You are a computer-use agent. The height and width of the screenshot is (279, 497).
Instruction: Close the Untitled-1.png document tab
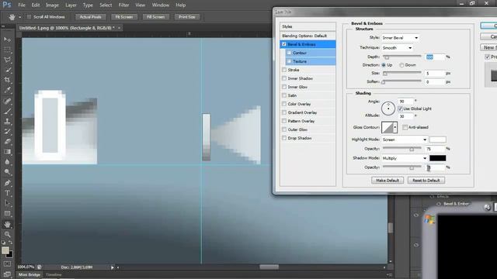coord(119,28)
